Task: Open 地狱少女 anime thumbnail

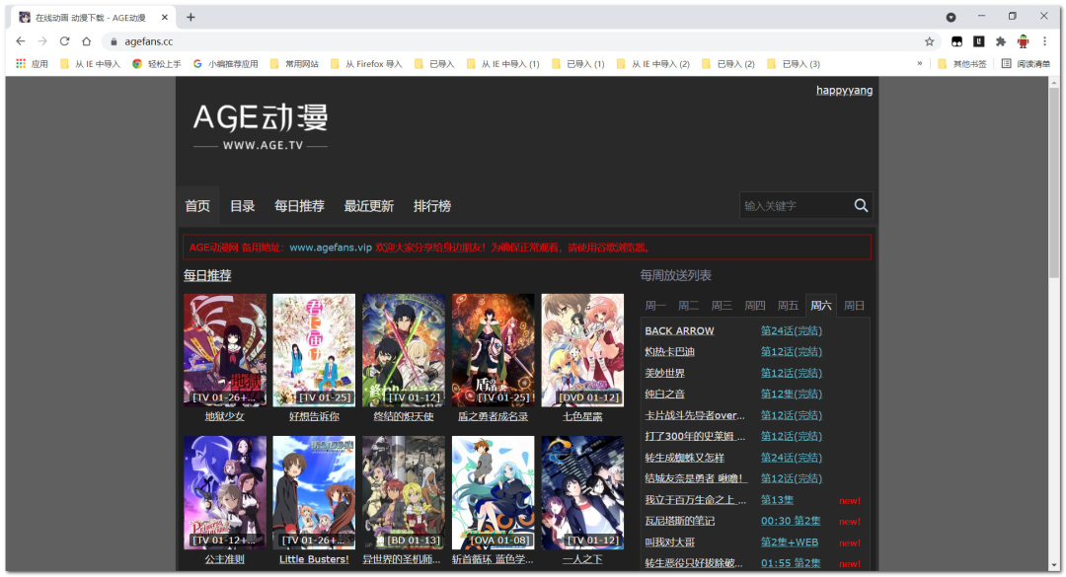Action: tap(224, 349)
